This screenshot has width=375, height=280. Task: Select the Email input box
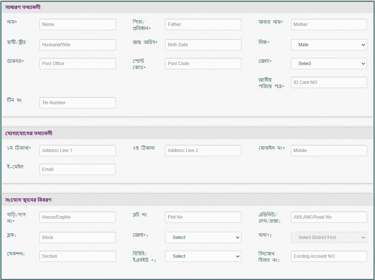tap(77, 169)
